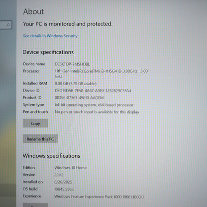207x207 pixels.
Task: Click the Installed on 6/26/2025 date
Action: (63, 182)
